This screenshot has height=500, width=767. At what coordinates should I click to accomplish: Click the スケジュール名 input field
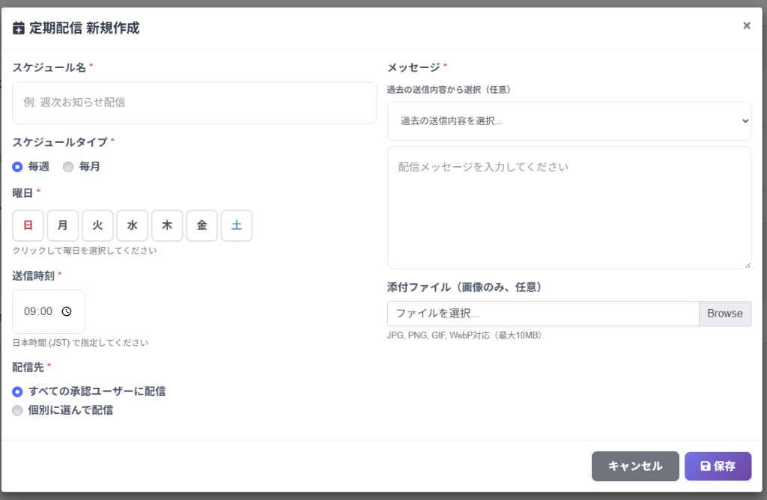pos(195,103)
